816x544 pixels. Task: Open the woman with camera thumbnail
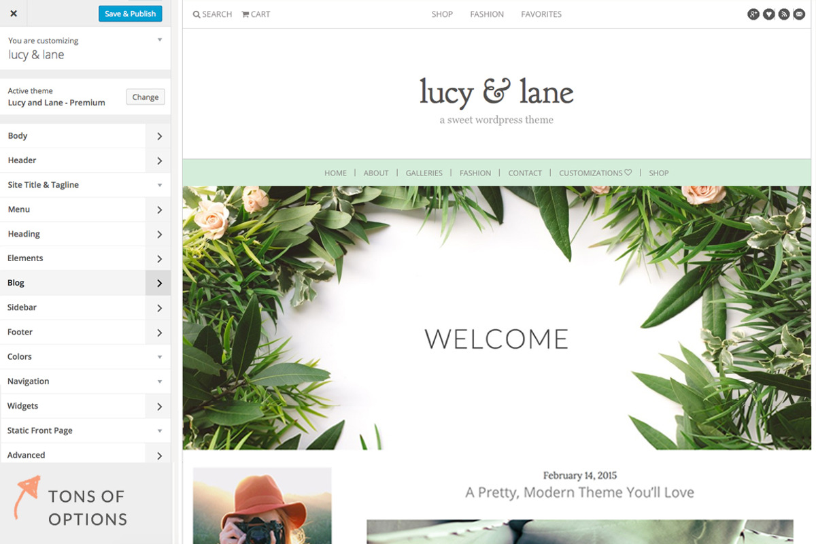[x=262, y=505]
